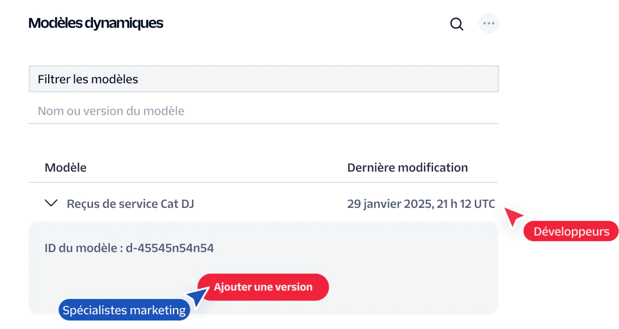Screen dimensions: 619x329
Task: Open search with the magnifier icon
Action: point(456,24)
